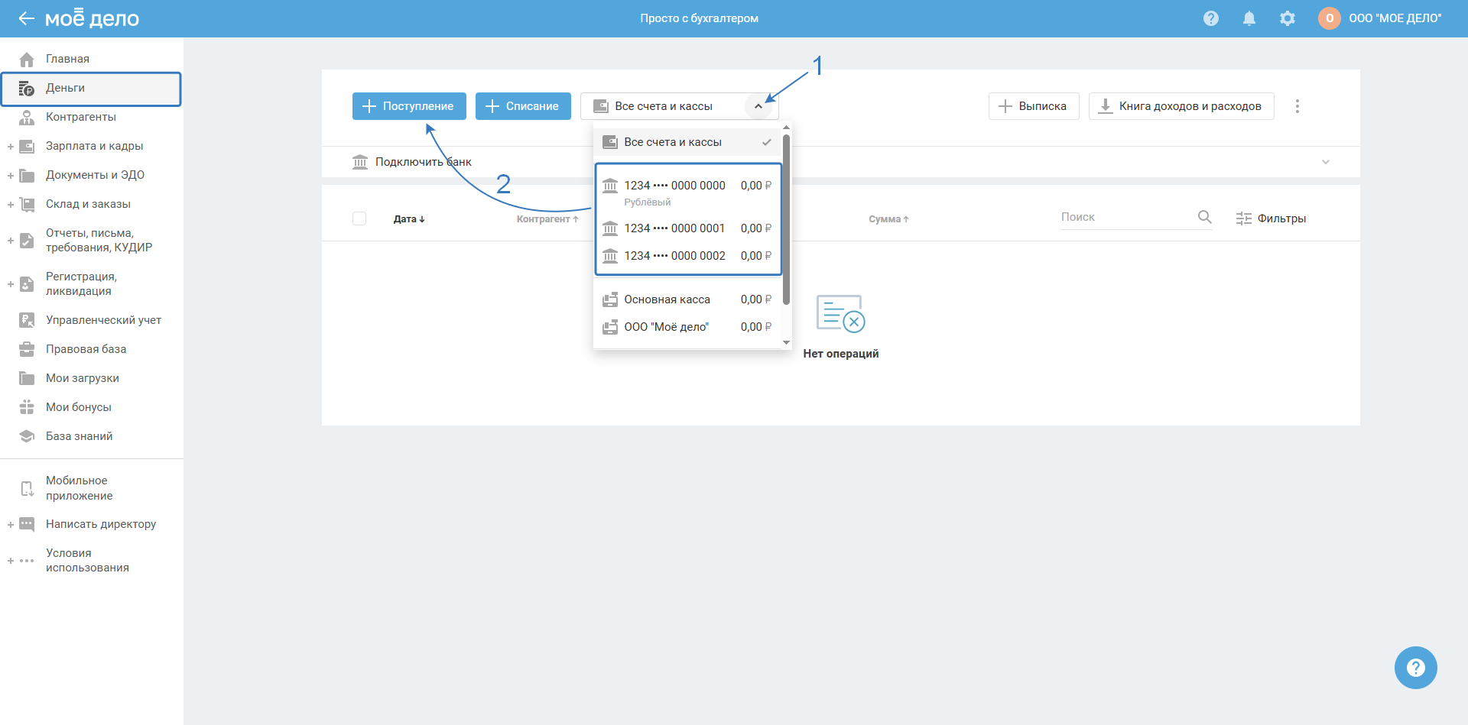This screenshot has height=725, width=1468.
Task: Click the Подключить банк bank icon
Action: coord(360,162)
